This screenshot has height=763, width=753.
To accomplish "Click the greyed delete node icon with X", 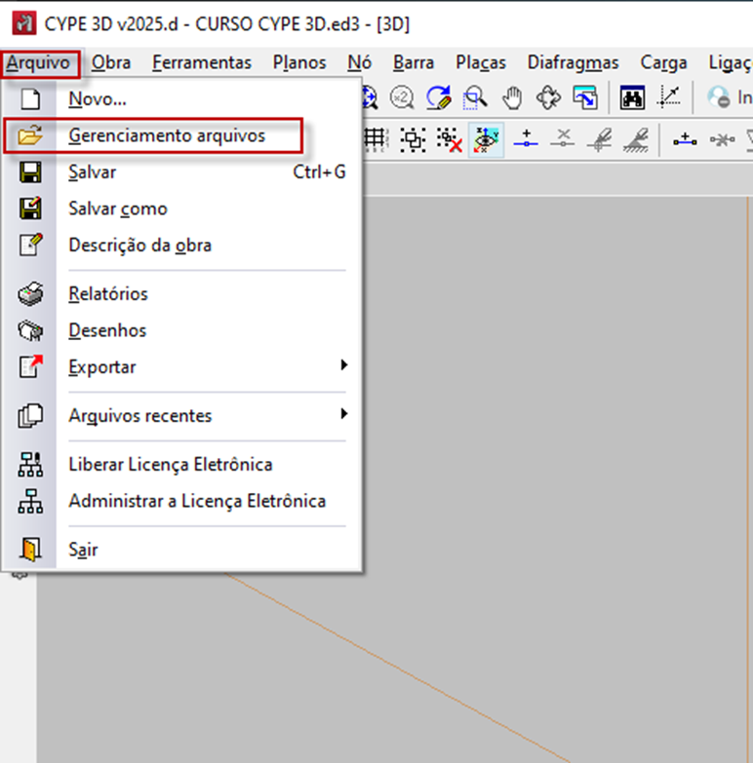I will point(563,138).
